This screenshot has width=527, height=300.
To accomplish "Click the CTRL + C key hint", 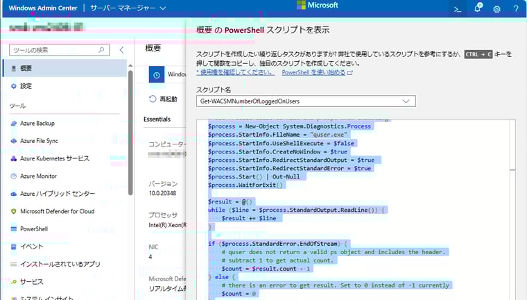I will coord(478,54).
